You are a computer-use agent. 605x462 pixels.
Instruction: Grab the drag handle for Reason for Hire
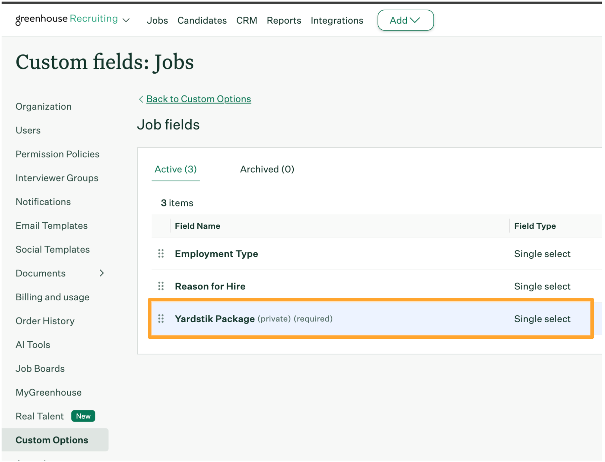pos(161,286)
